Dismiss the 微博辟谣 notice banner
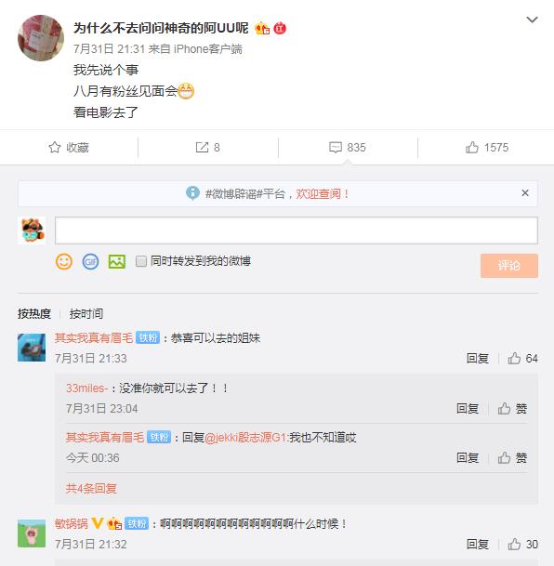Viewport: 554px width, 566px height. tap(525, 193)
